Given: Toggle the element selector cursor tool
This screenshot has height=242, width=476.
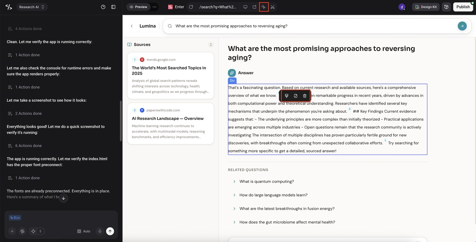Looking at the screenshot, I should 264,7.
